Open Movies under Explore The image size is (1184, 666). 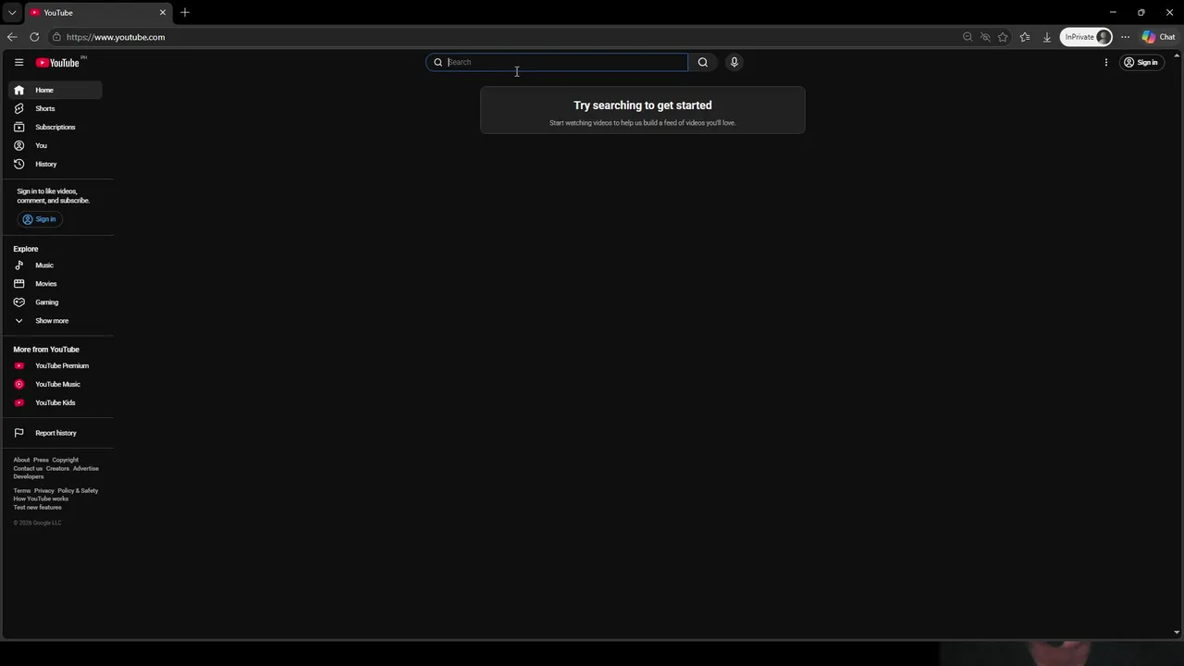pyautogui.click(x=55, y=284)
